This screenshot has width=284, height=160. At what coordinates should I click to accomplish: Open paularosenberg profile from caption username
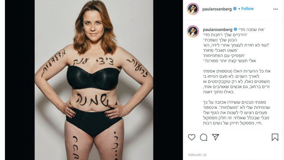click(x=217, y=30)
